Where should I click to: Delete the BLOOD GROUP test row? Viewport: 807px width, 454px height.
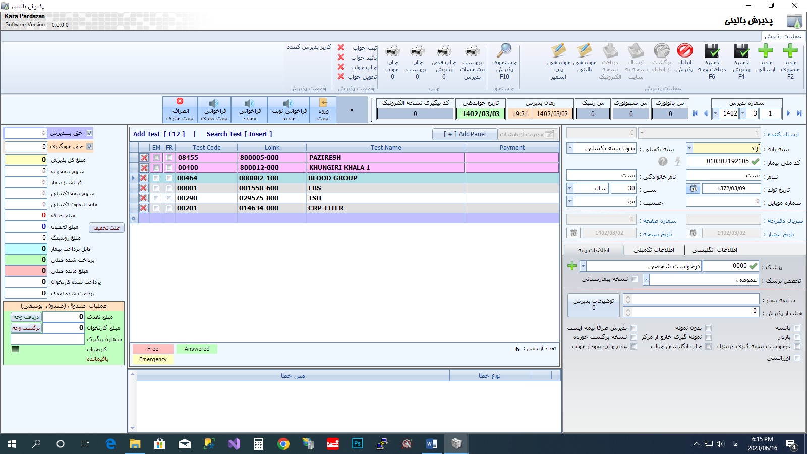(x=144, y=178)
